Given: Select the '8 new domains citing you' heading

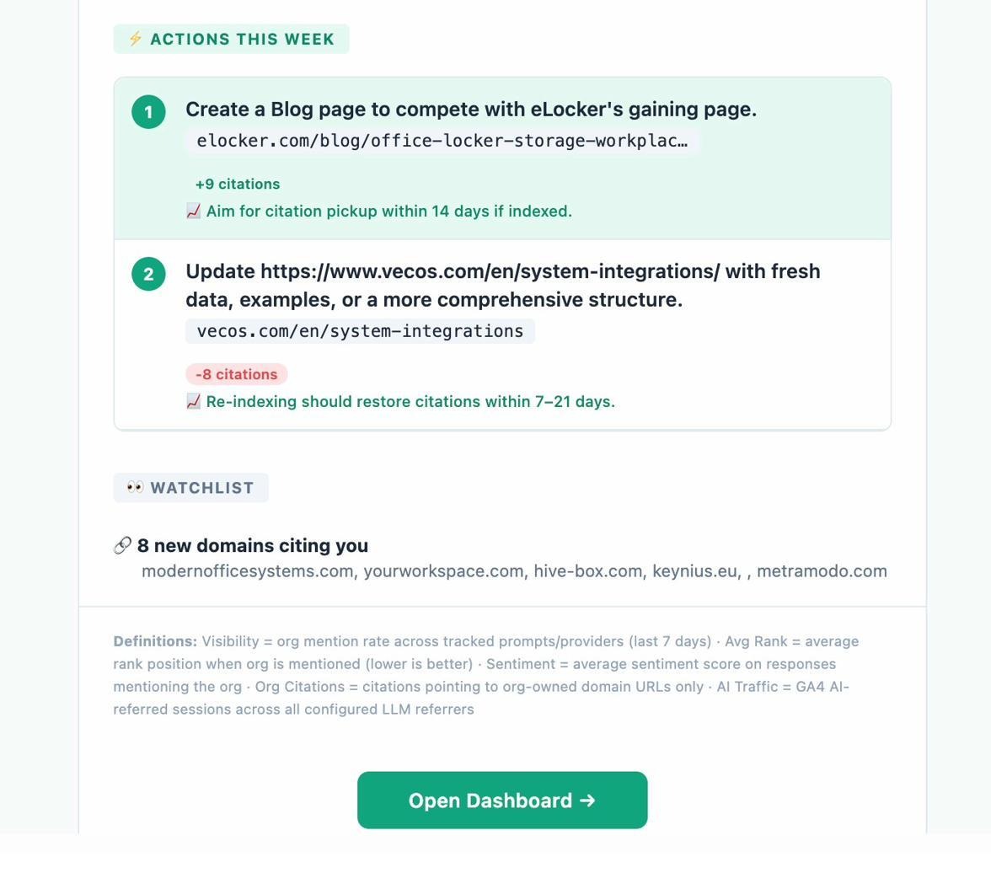Looking at the screenshot, I should [x=253, y=544].
